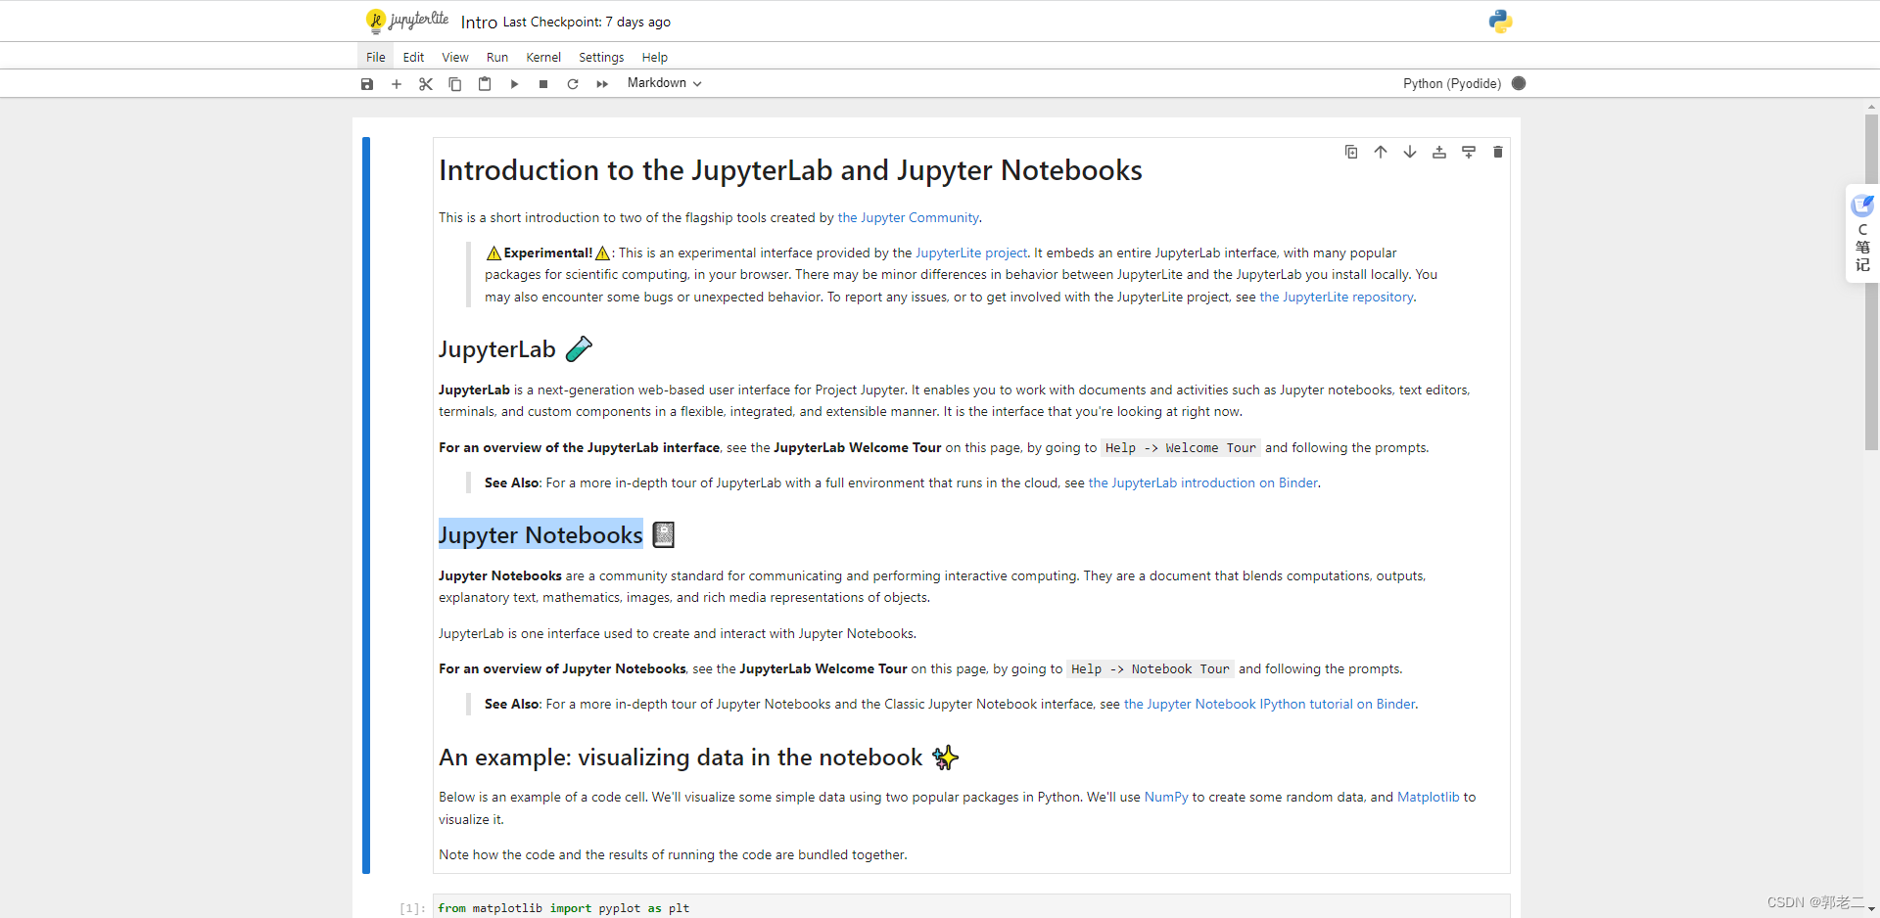The image size is (1880, 918).
Task: Follow the Jupyter Community link
Action: (x=907, y=217)
